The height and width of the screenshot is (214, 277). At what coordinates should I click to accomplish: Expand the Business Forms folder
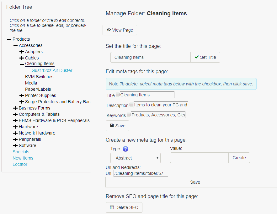[x=15, y=108]
